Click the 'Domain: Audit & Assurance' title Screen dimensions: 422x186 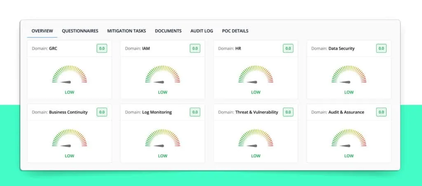click(338, 112)
